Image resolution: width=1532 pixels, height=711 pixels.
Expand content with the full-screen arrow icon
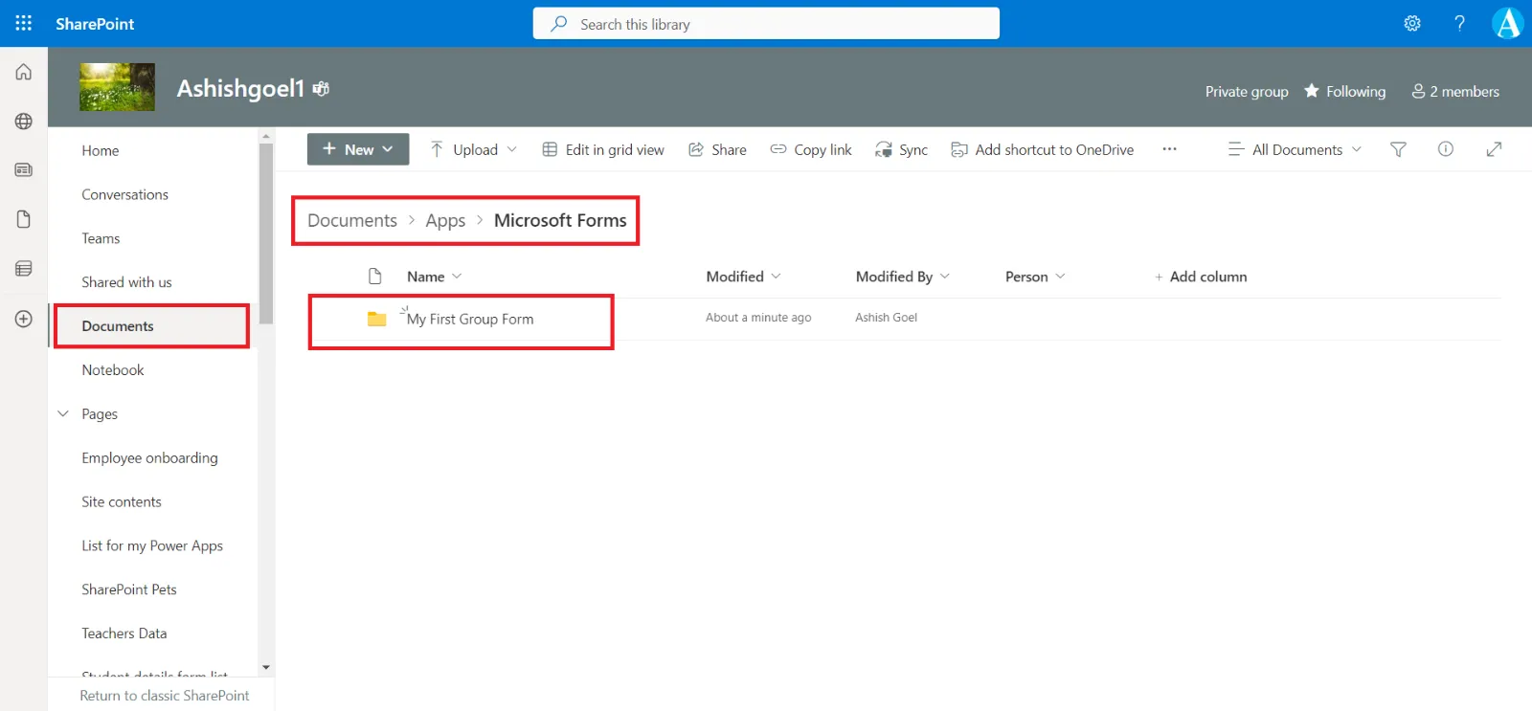click(x=1494, y=149)
